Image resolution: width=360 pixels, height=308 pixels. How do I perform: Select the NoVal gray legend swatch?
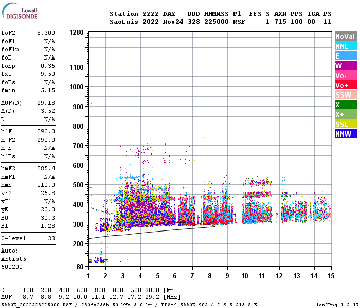pos(346,36)
